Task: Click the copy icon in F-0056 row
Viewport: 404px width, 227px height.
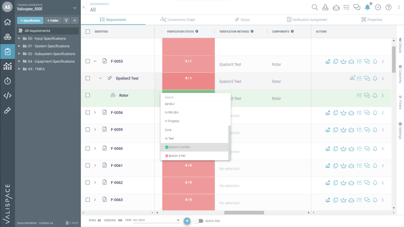Action: click(335, 113)
